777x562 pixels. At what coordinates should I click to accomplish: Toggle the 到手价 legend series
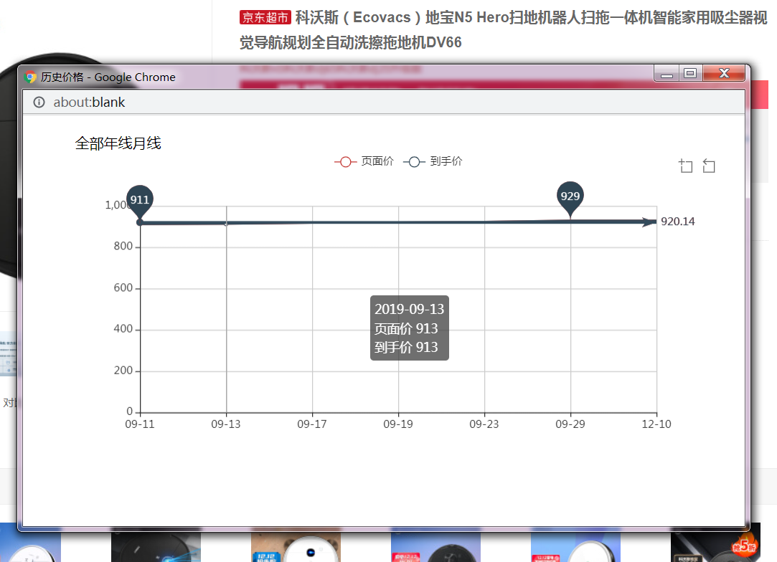[433, 162]
